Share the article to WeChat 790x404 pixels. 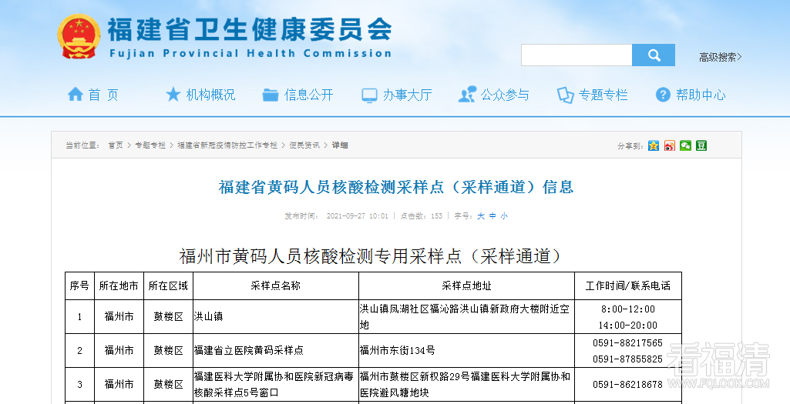685,145
